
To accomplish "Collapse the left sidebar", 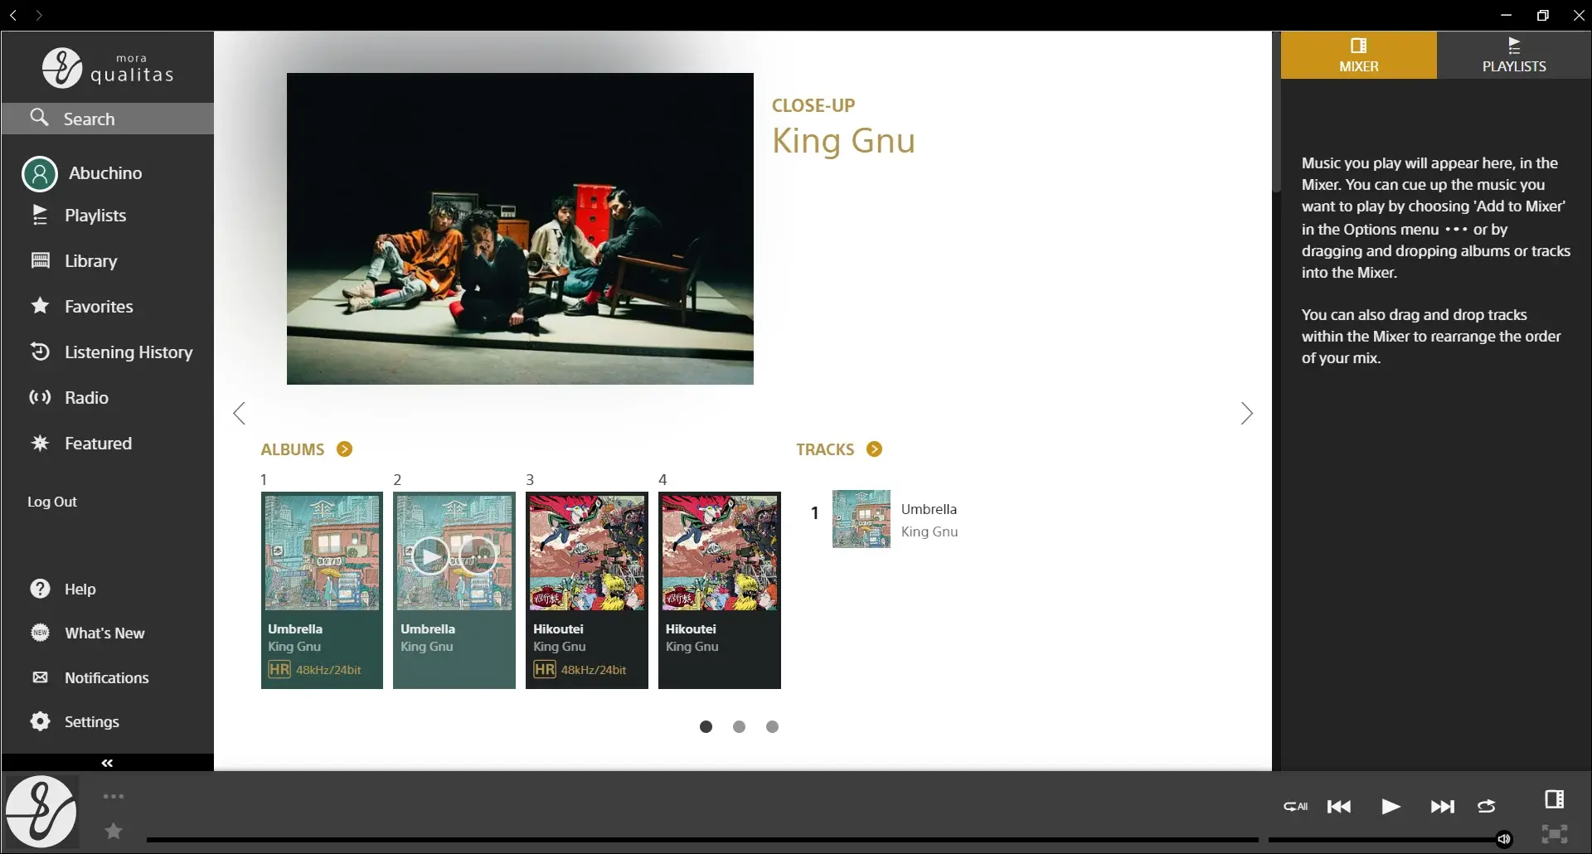I will point(108,763).
